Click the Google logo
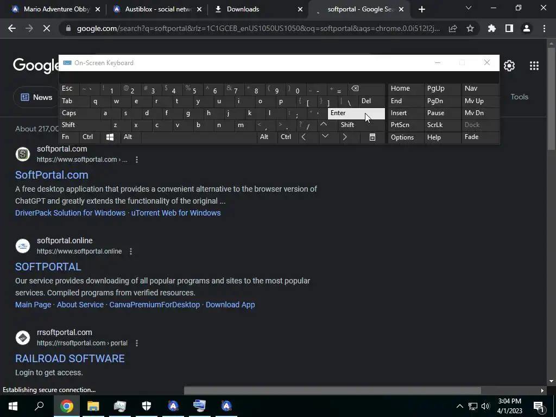This screenshot has height=417, width=556. tap(36, 66)
